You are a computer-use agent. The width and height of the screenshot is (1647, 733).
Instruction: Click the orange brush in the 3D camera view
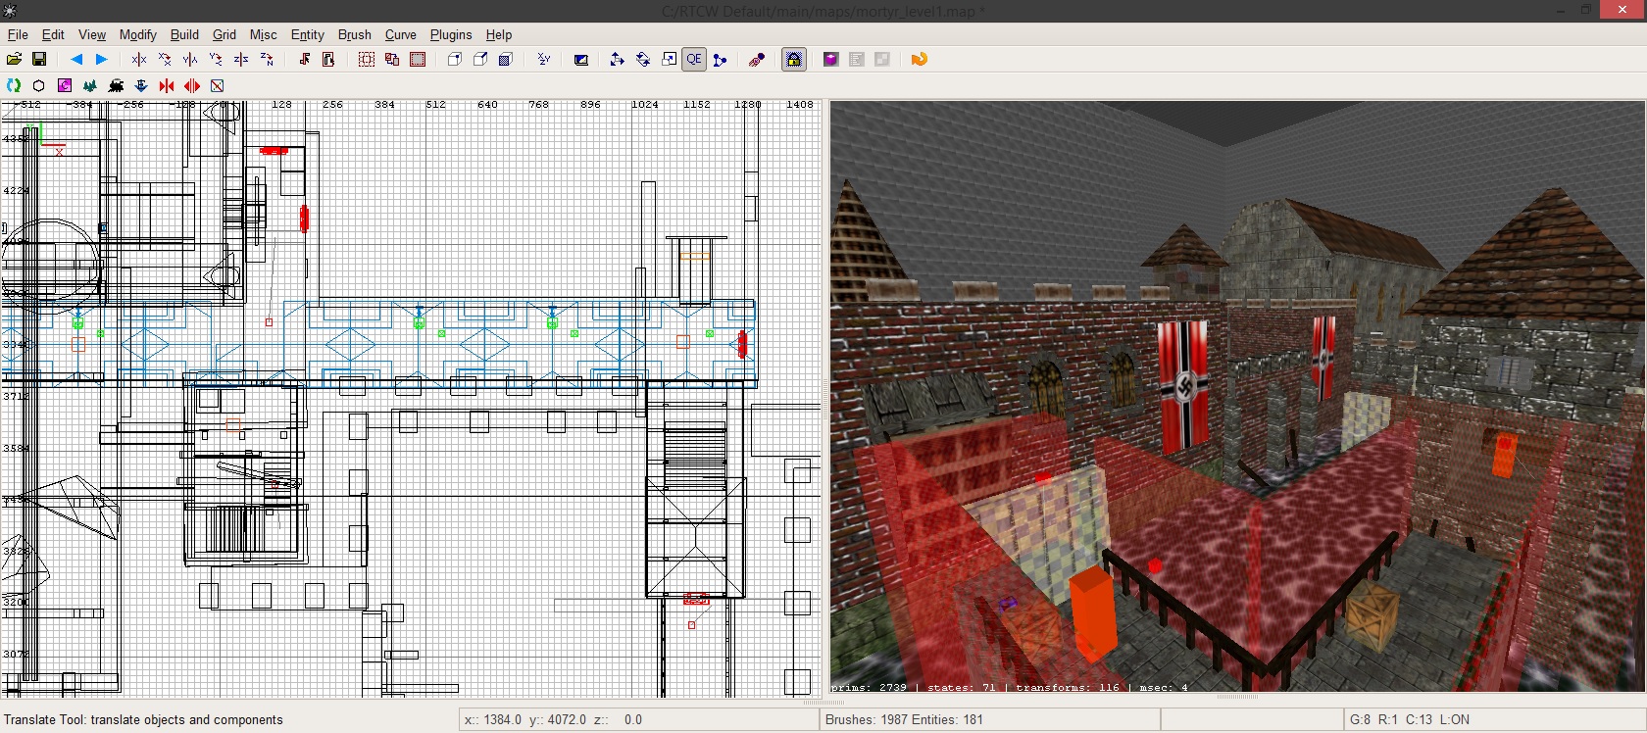tap(1092, 612)
